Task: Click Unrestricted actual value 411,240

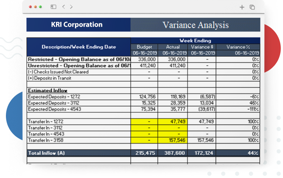Action: coord(173,66)
